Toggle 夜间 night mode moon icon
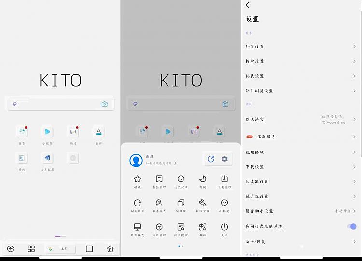Image resolution: width=362 pixels, height=261 pixels. (203, 179)
